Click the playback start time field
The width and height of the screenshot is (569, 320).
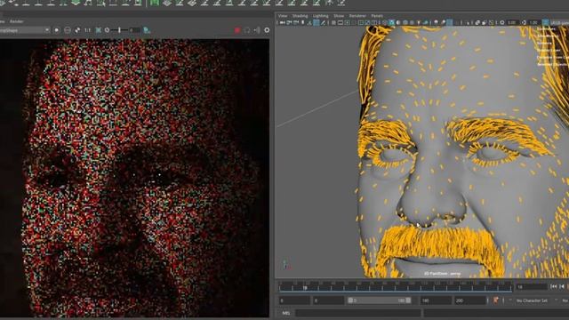tap(328, 300)
